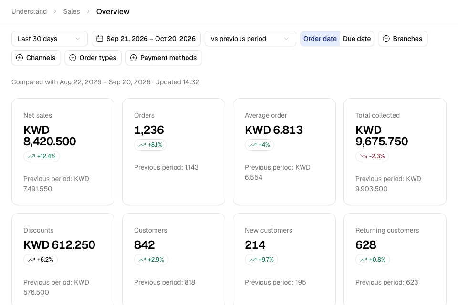Click the chevron separator after Sales
Image resolution: width=458 pixels, height=305 pixels.
pyautogui.click(x=88, y=11)
